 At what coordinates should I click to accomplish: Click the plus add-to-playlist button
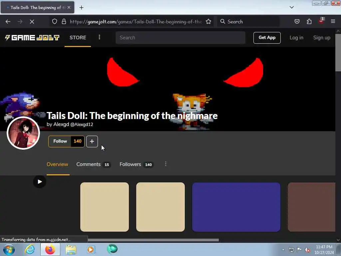(92, 141)
